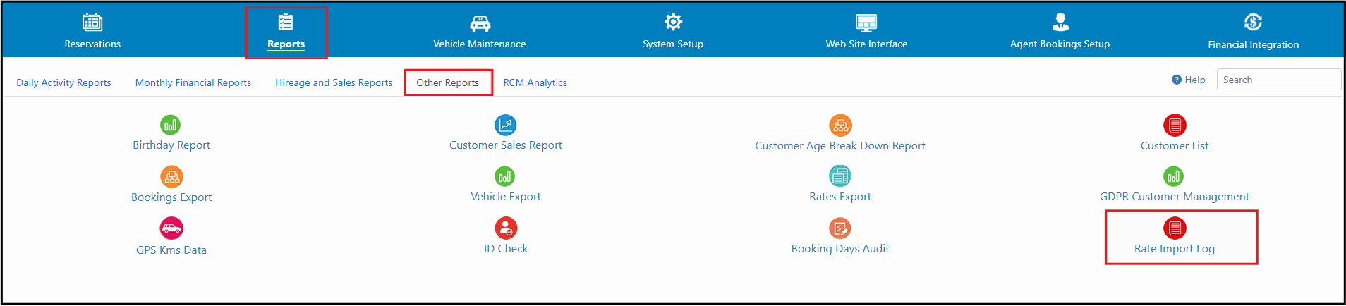Open the Rate Import Log icon

[x=1175, y=228]
